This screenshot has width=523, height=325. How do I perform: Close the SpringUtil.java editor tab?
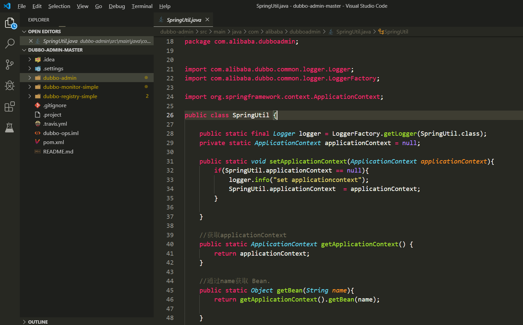click(207, 20)
